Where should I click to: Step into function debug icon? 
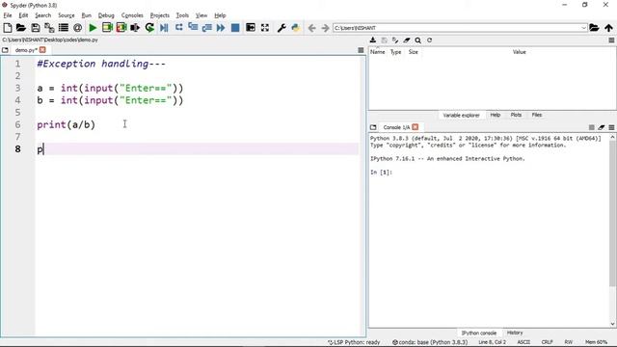tap(193, 28)
